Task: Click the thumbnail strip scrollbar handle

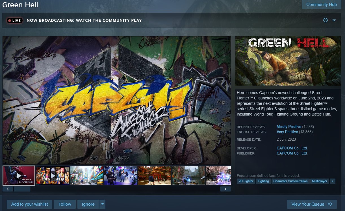Action: click(x=22, y=189)
